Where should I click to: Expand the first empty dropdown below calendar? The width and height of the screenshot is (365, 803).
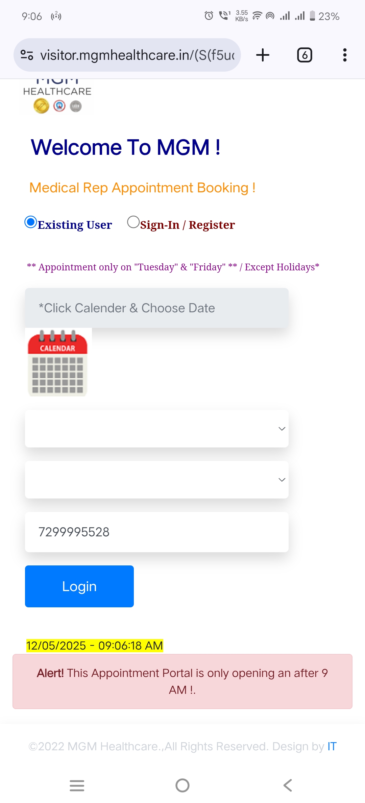tap(157, 429)
